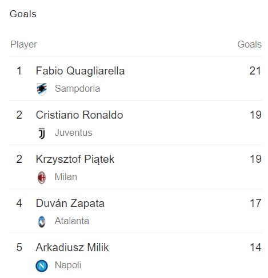268x278 pixels.
Task: Click the Sampdoria club crest icon
Action: [x=42, y=89]
